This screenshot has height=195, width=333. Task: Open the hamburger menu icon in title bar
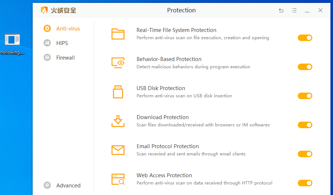294,11
